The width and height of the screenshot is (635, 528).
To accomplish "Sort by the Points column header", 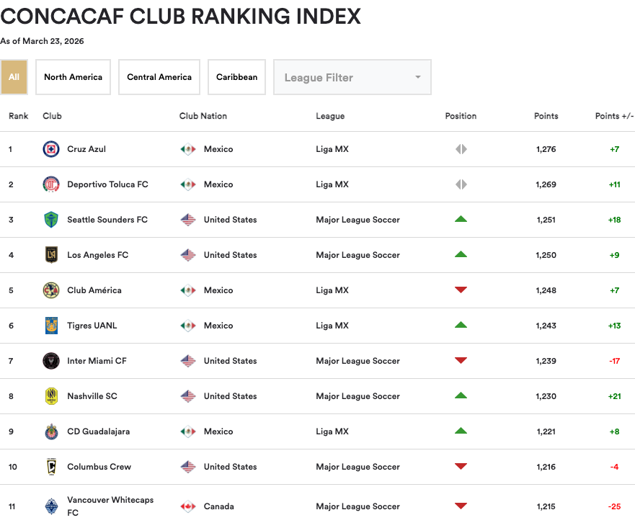I will (546, 116).
